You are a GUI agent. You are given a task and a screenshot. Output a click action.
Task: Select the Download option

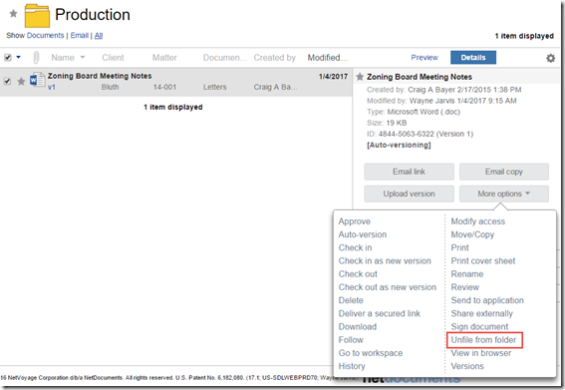point(358,327)
